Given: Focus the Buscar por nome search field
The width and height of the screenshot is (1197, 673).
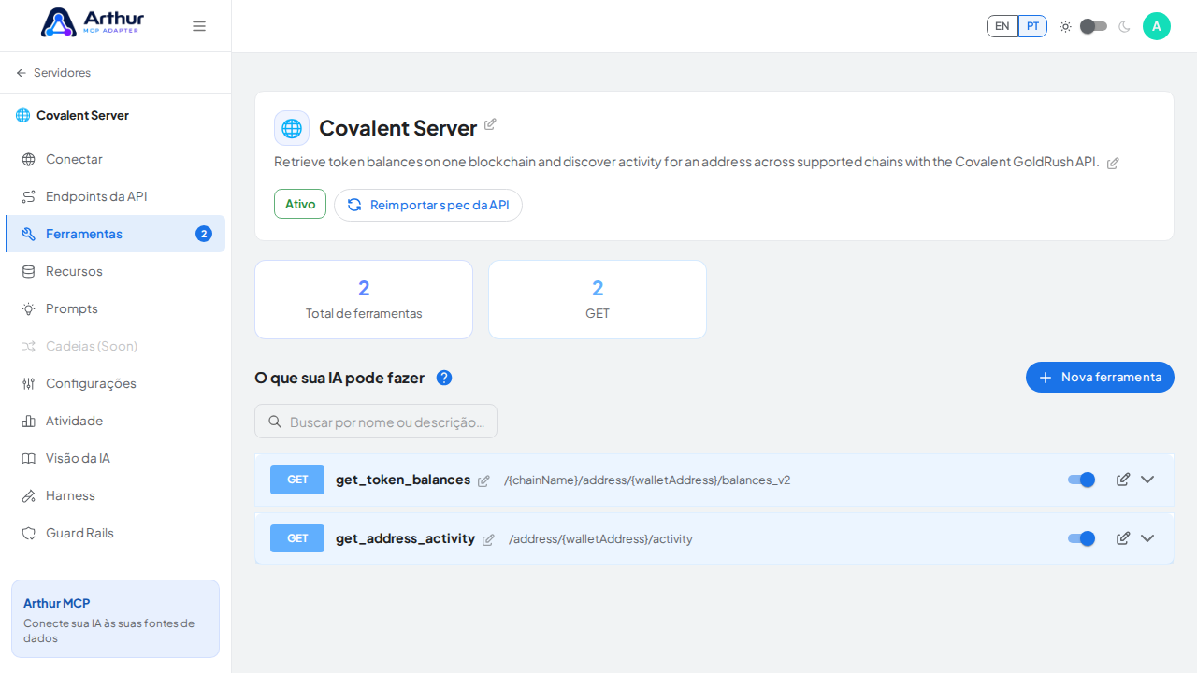Looking at the screenshot, I should click(x=376, y=422).
